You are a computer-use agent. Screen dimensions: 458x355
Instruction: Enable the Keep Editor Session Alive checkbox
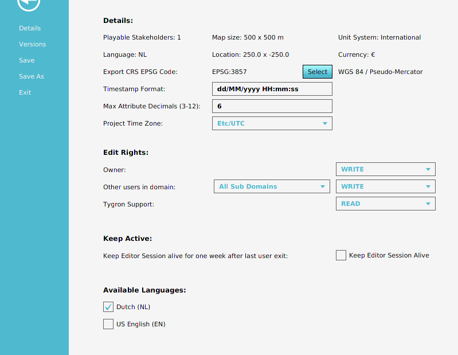tap(341, 255)
